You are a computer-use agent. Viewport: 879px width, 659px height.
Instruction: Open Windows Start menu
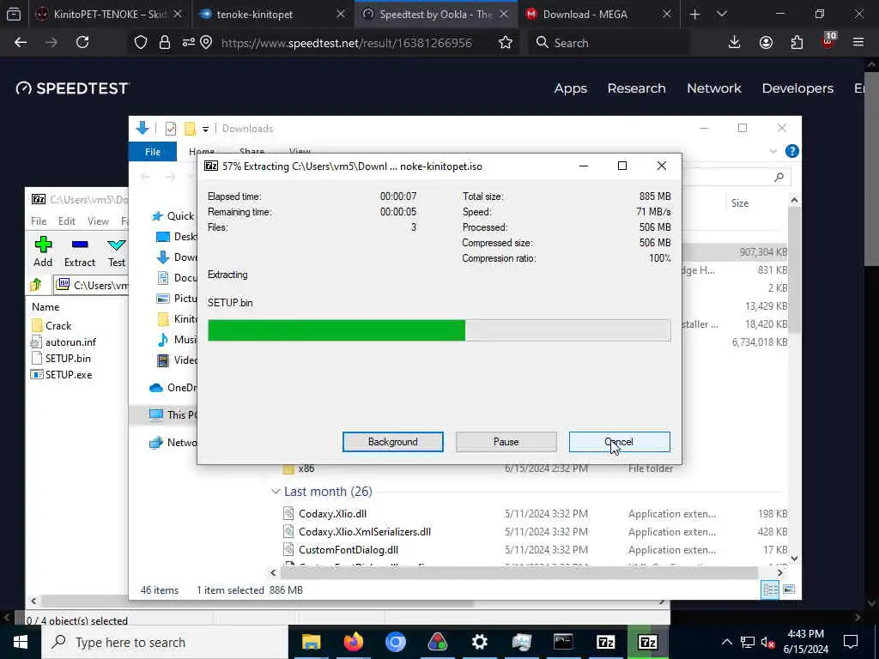tap(21, 642)
